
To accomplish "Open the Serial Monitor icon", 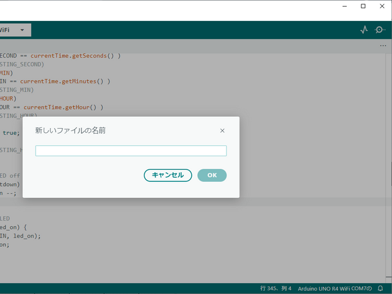I will coord(380,30).
